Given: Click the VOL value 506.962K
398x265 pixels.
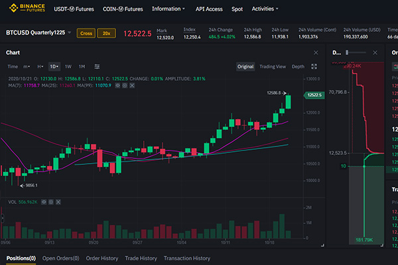Looking at the screenshot, I should click(x=28, y=202).
